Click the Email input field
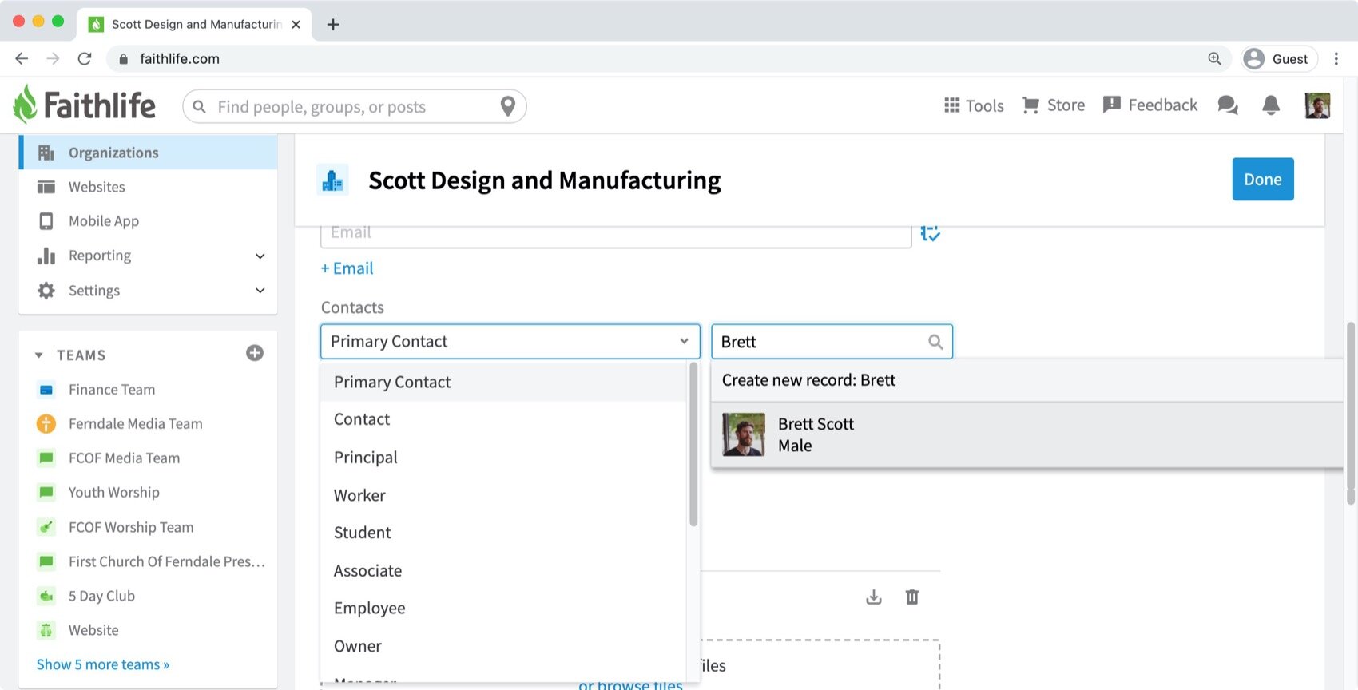Image resolution: width=1358 pixels, height=690 pixels. click(616, 236)
